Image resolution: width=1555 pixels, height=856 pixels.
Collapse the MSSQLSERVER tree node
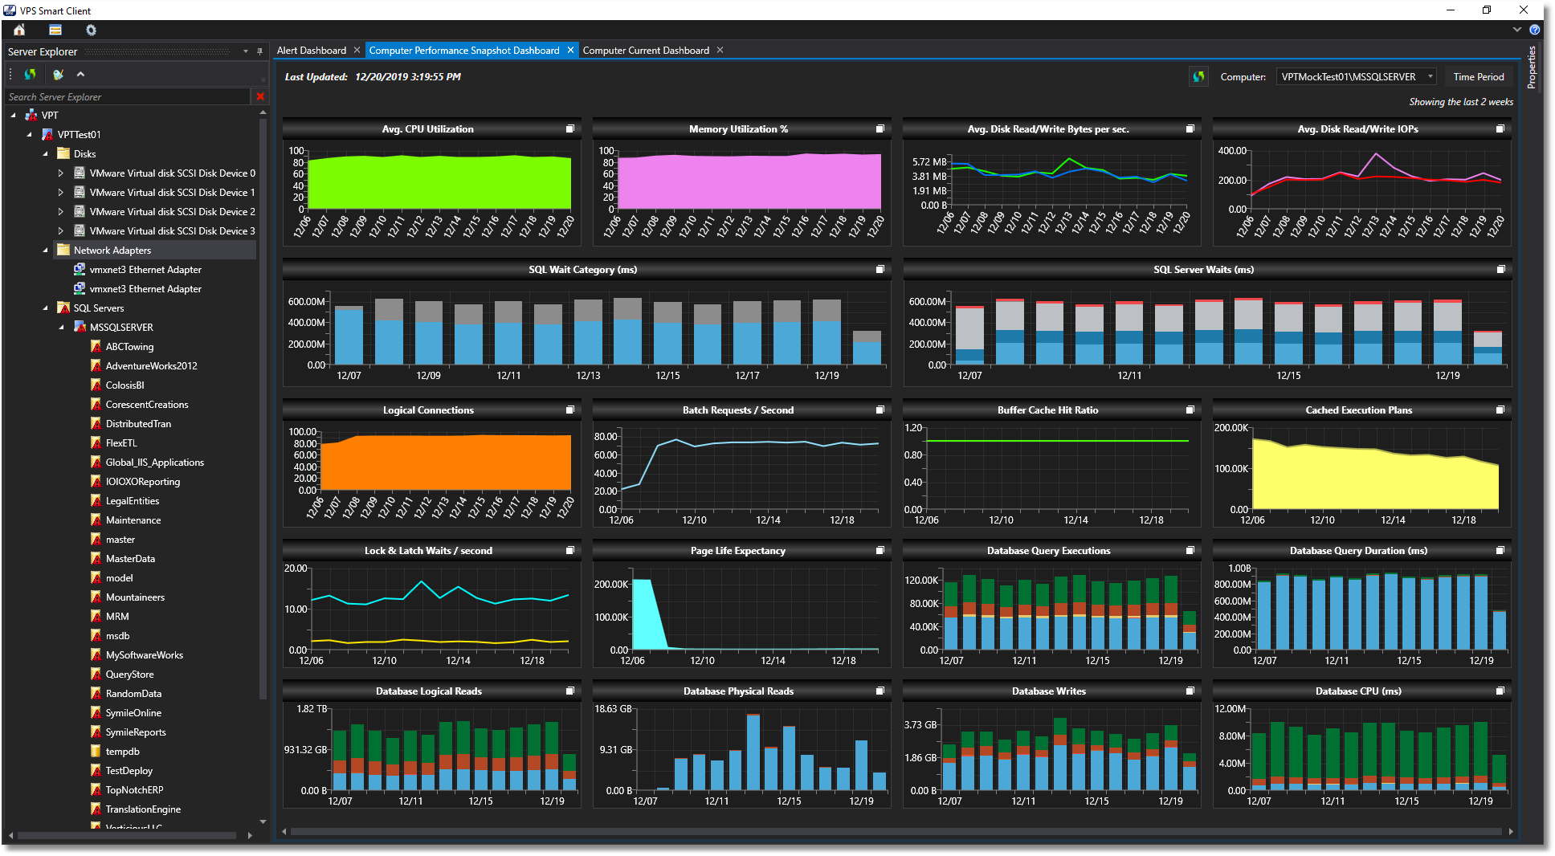coord(60,327)
